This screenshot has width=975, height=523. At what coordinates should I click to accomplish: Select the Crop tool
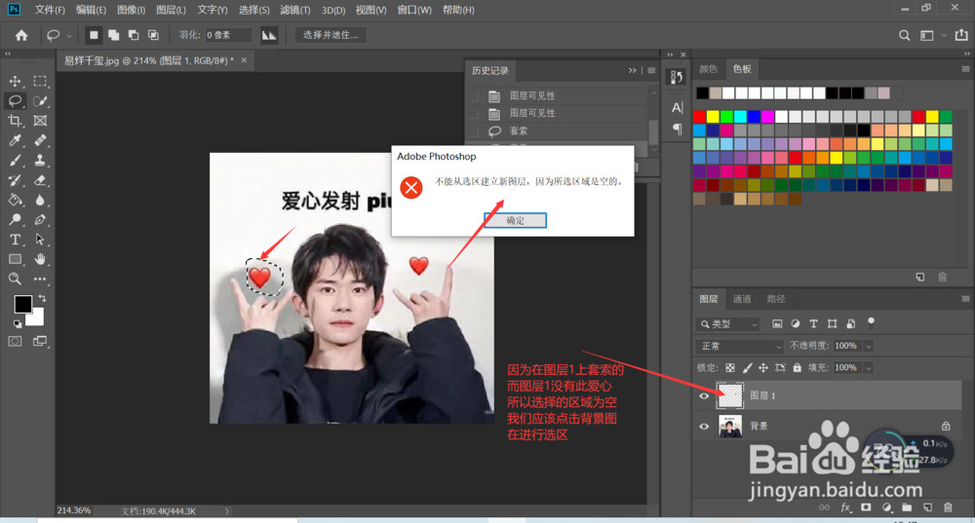pyautogui.click(x=15, y=121)
